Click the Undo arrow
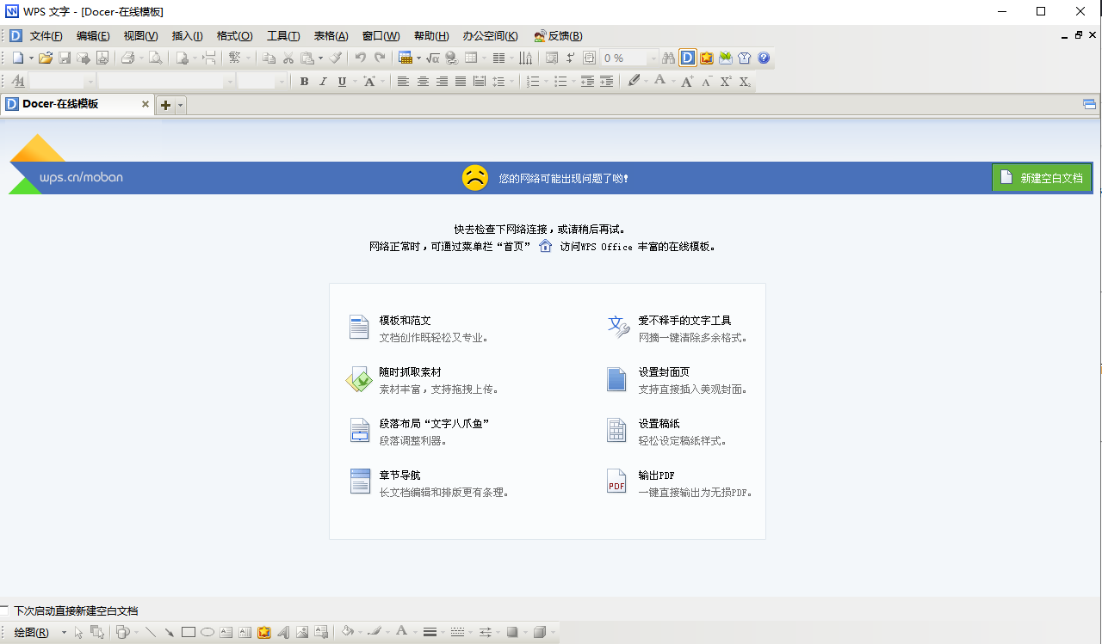Screen dimensions: 1102x644 (361, 58)
